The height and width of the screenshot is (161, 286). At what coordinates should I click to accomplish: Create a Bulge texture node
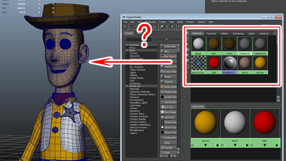(x=168, y=143)
